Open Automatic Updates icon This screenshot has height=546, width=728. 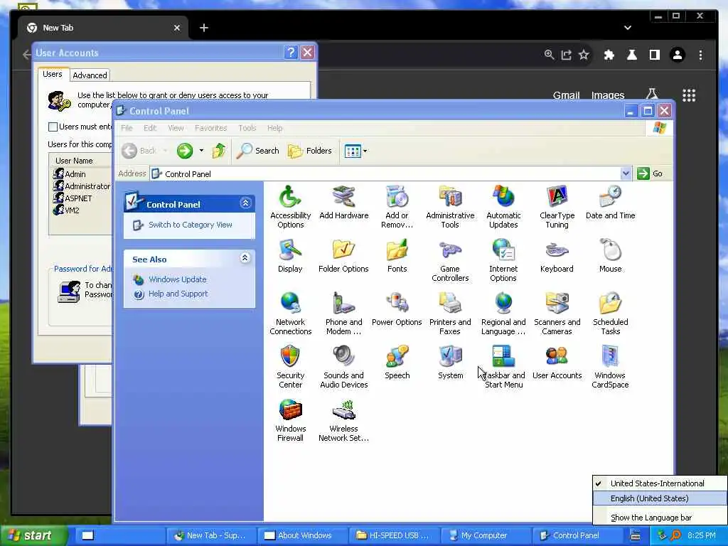point(503,207)
